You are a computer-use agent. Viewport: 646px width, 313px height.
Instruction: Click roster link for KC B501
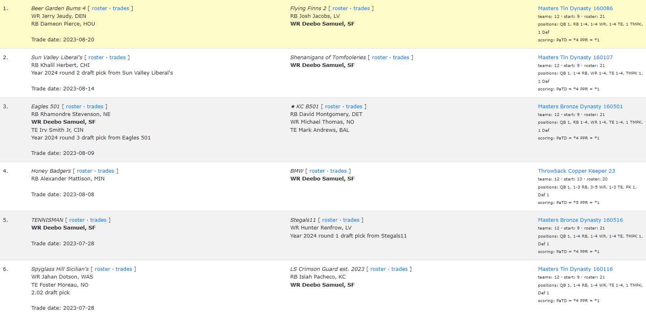click(333, 106)
